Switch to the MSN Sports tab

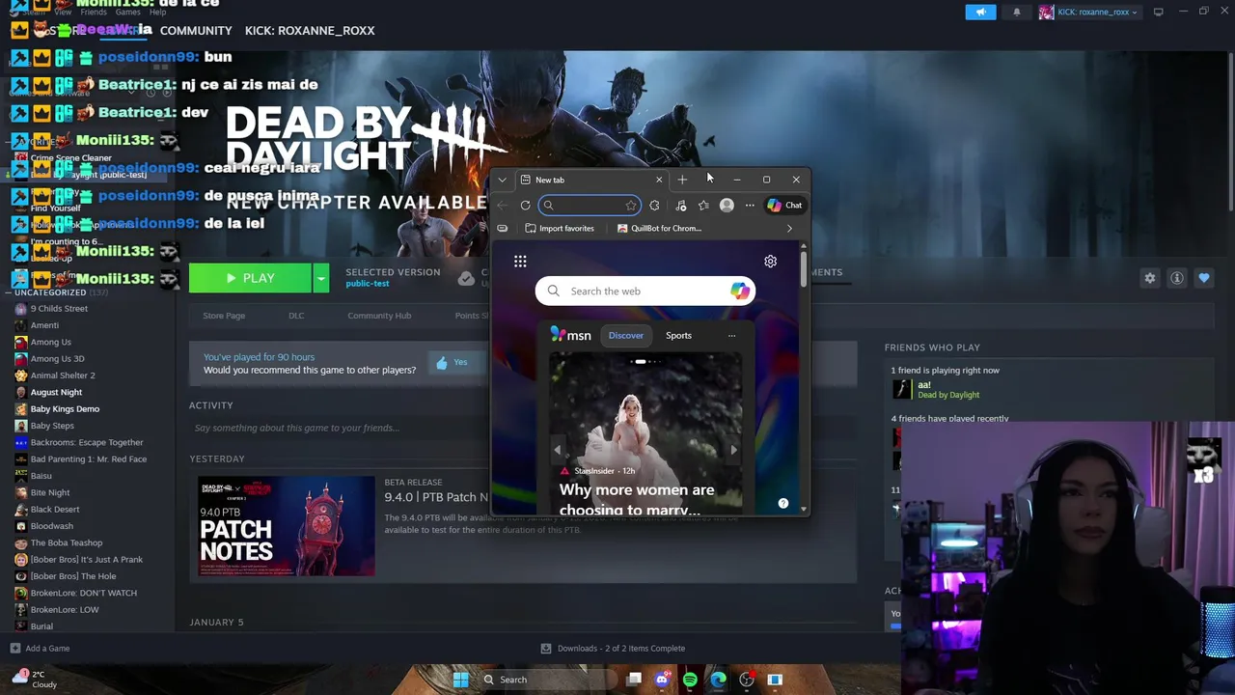(678, 335)
